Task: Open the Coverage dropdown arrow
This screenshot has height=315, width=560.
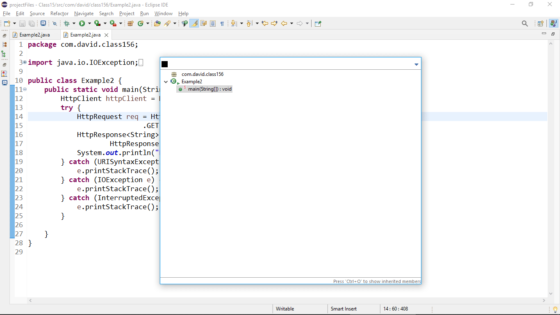Action: [x=105, y=23]
